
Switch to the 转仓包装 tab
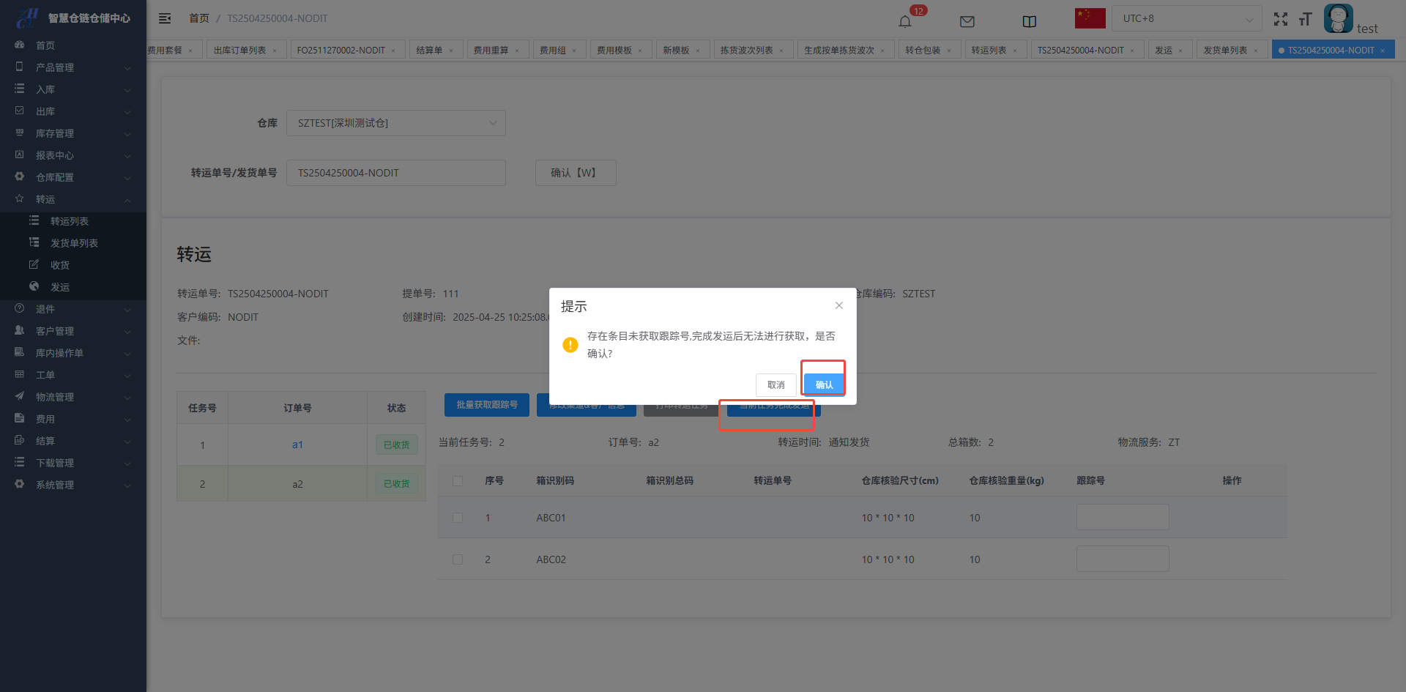coord(922,50)
